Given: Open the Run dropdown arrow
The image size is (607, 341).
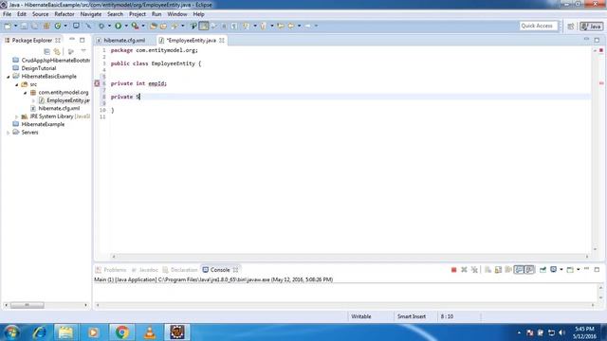Looking at the screenshot, I should [126, 26].
